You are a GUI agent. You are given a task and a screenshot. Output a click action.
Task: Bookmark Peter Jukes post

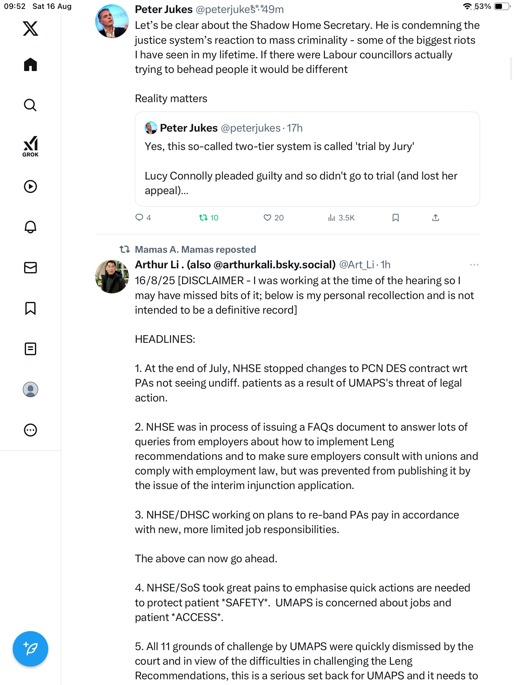395,218
